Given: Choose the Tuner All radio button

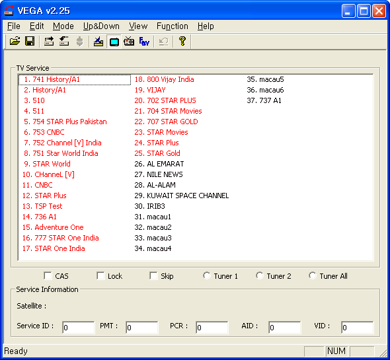Looking at the screenshot, I should [313, 275].
